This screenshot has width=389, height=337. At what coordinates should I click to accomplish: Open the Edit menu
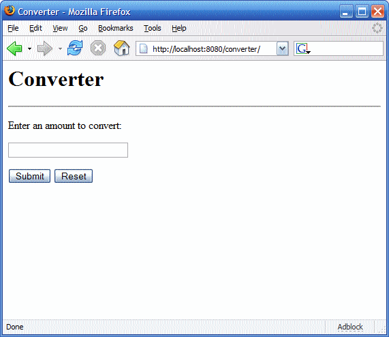coord(35,29)
